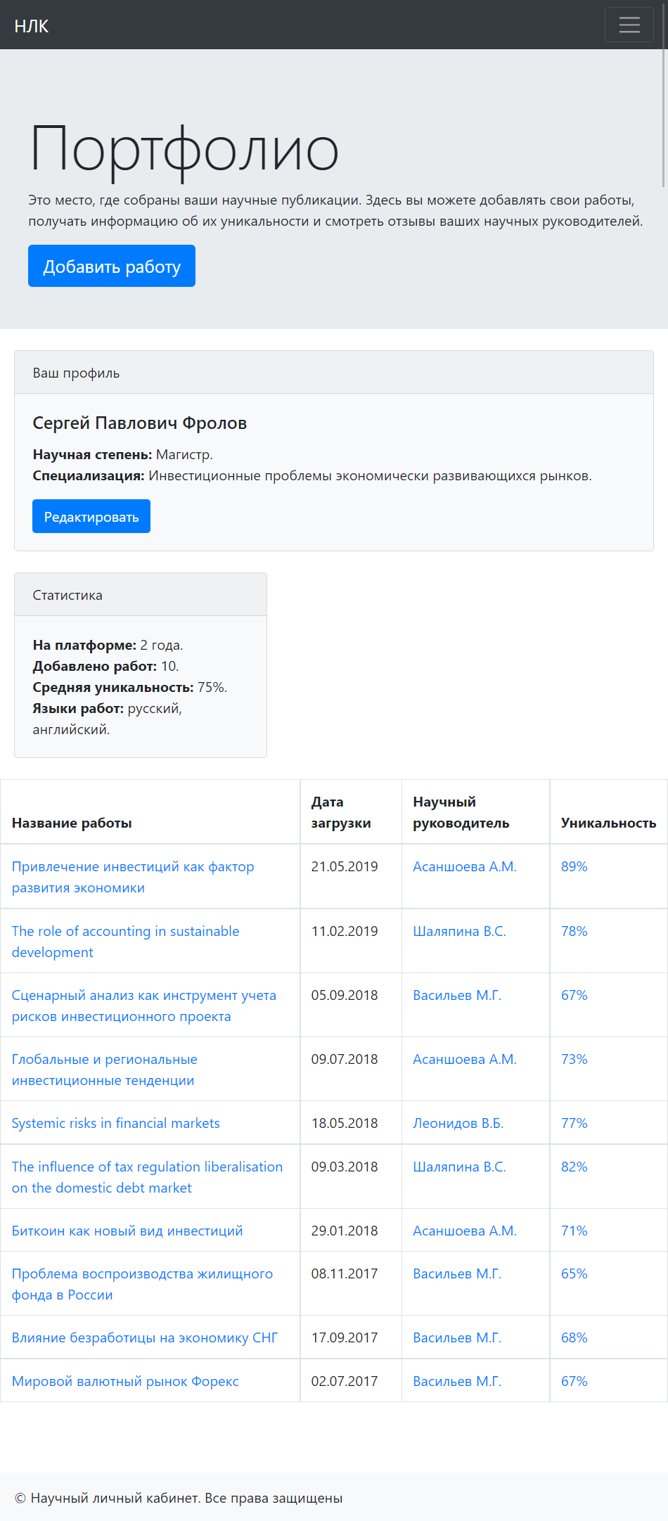
Task: Open Влияние безработицы на экономику СНГ
Action: point(145,1337)
